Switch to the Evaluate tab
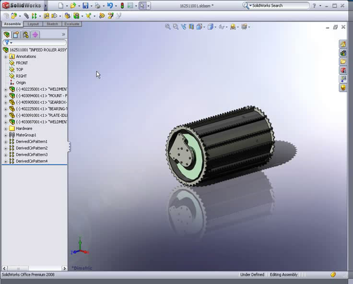This screenshot has width=353, height=284. [72, 24]
